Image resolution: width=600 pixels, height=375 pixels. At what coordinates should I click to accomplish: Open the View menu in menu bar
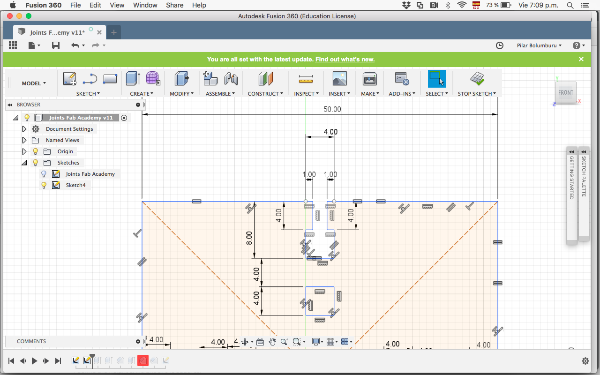(x=117, y=5)
